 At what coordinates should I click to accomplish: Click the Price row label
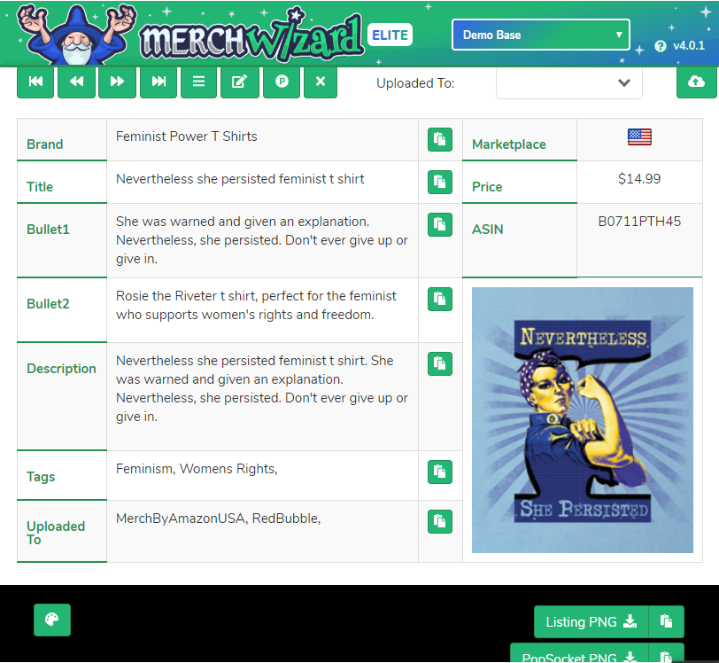click(x=487, y=187)
